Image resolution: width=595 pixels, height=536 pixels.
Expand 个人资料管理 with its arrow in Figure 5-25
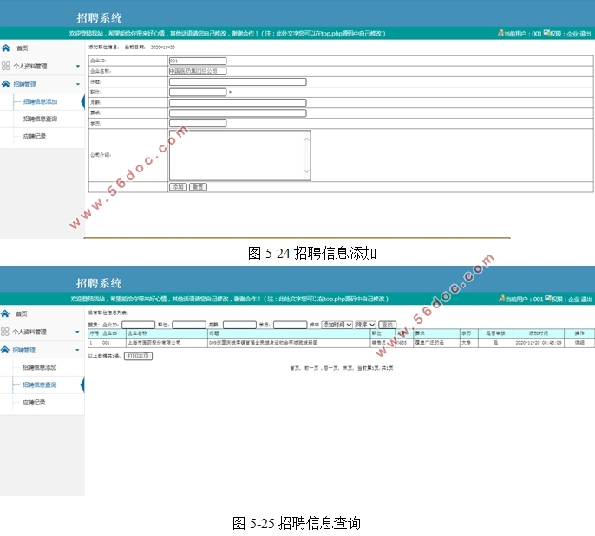click(77, 332)
